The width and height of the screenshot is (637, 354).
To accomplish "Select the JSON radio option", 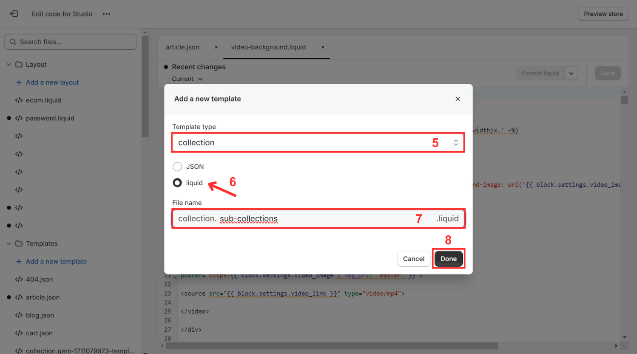I will point(177,167).
